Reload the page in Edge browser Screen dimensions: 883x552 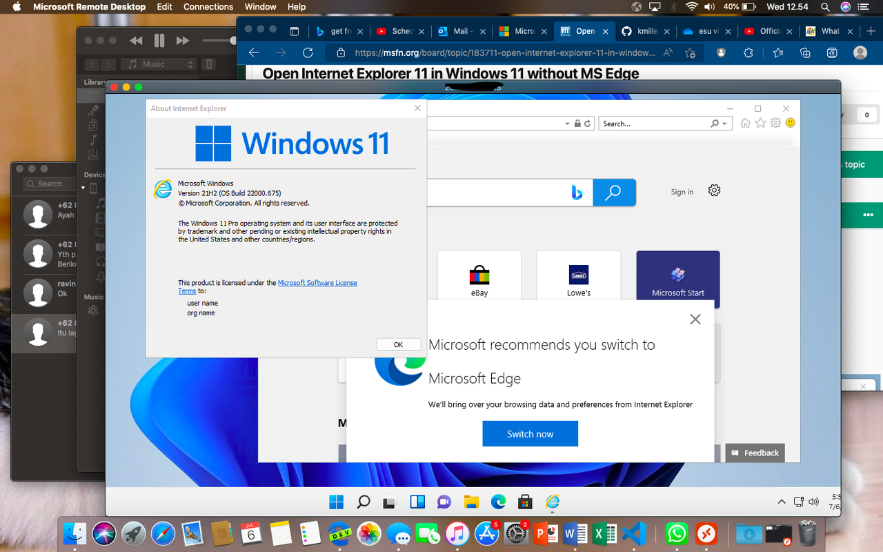pos(308,52)
